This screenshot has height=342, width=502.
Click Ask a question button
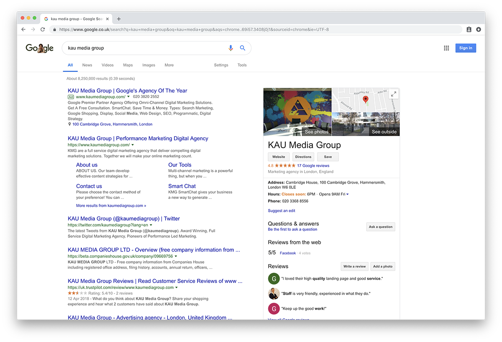point(381,227)
